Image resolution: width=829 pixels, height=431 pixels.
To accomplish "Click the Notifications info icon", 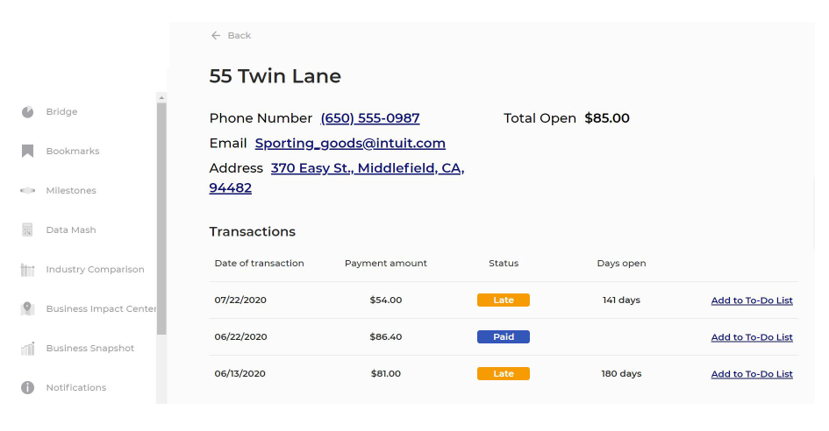I will [x=28, y=387].
